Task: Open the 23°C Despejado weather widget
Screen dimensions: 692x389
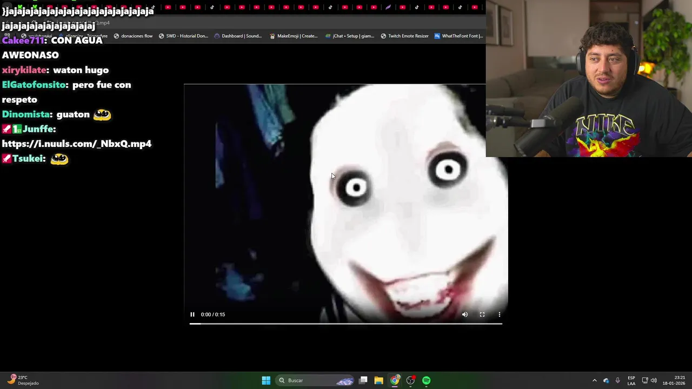Action: [24, 380]
